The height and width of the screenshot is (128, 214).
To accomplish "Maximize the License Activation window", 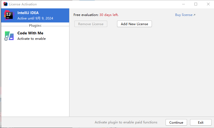I will pos(196,4).
